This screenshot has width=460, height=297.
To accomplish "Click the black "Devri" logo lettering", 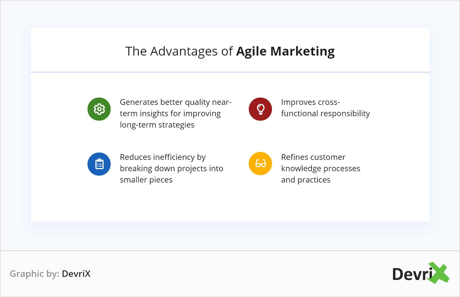I will (x=412, y=274).
